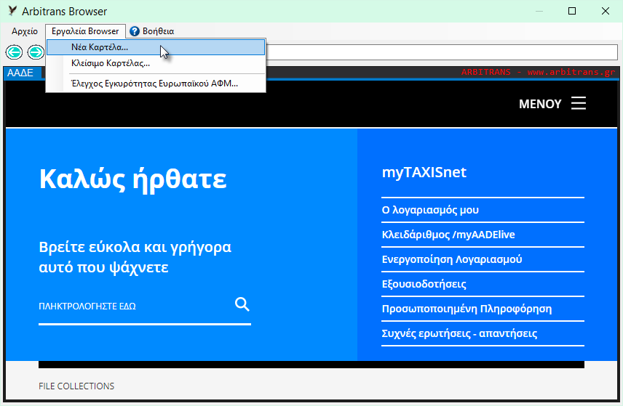Click the myTAXISnet heading

click(424, 172)
